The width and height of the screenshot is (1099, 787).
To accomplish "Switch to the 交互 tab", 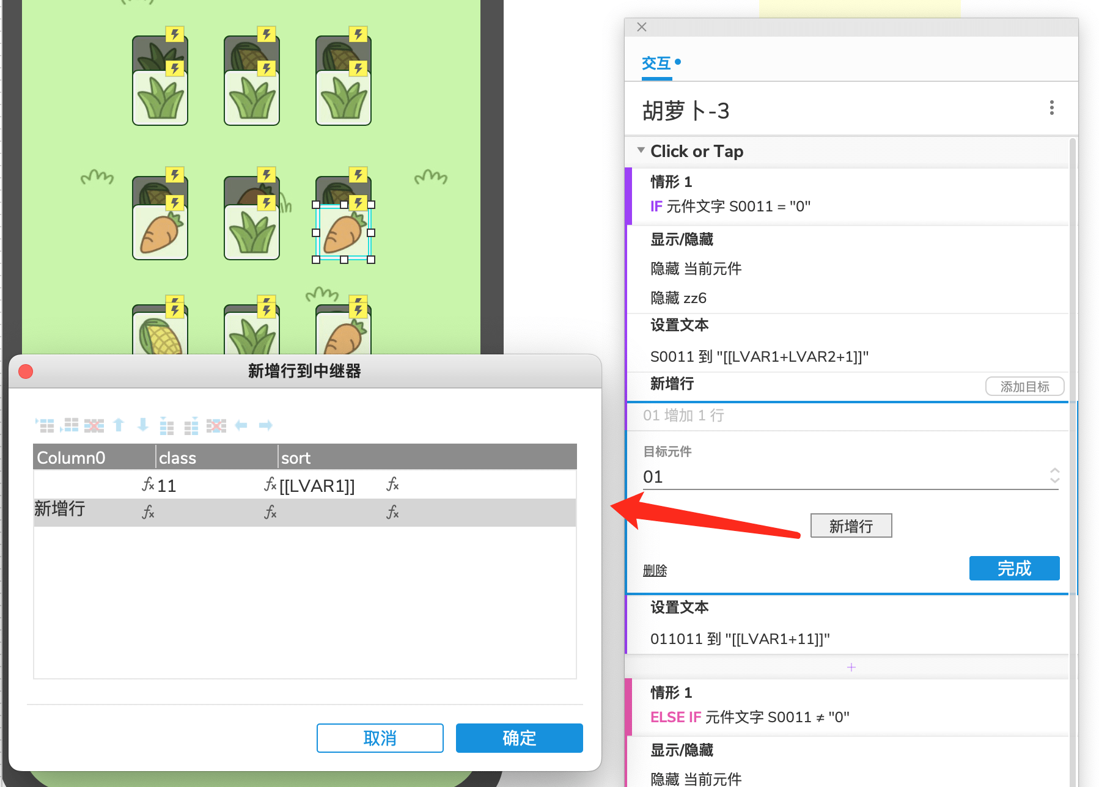I will point(656,64).
